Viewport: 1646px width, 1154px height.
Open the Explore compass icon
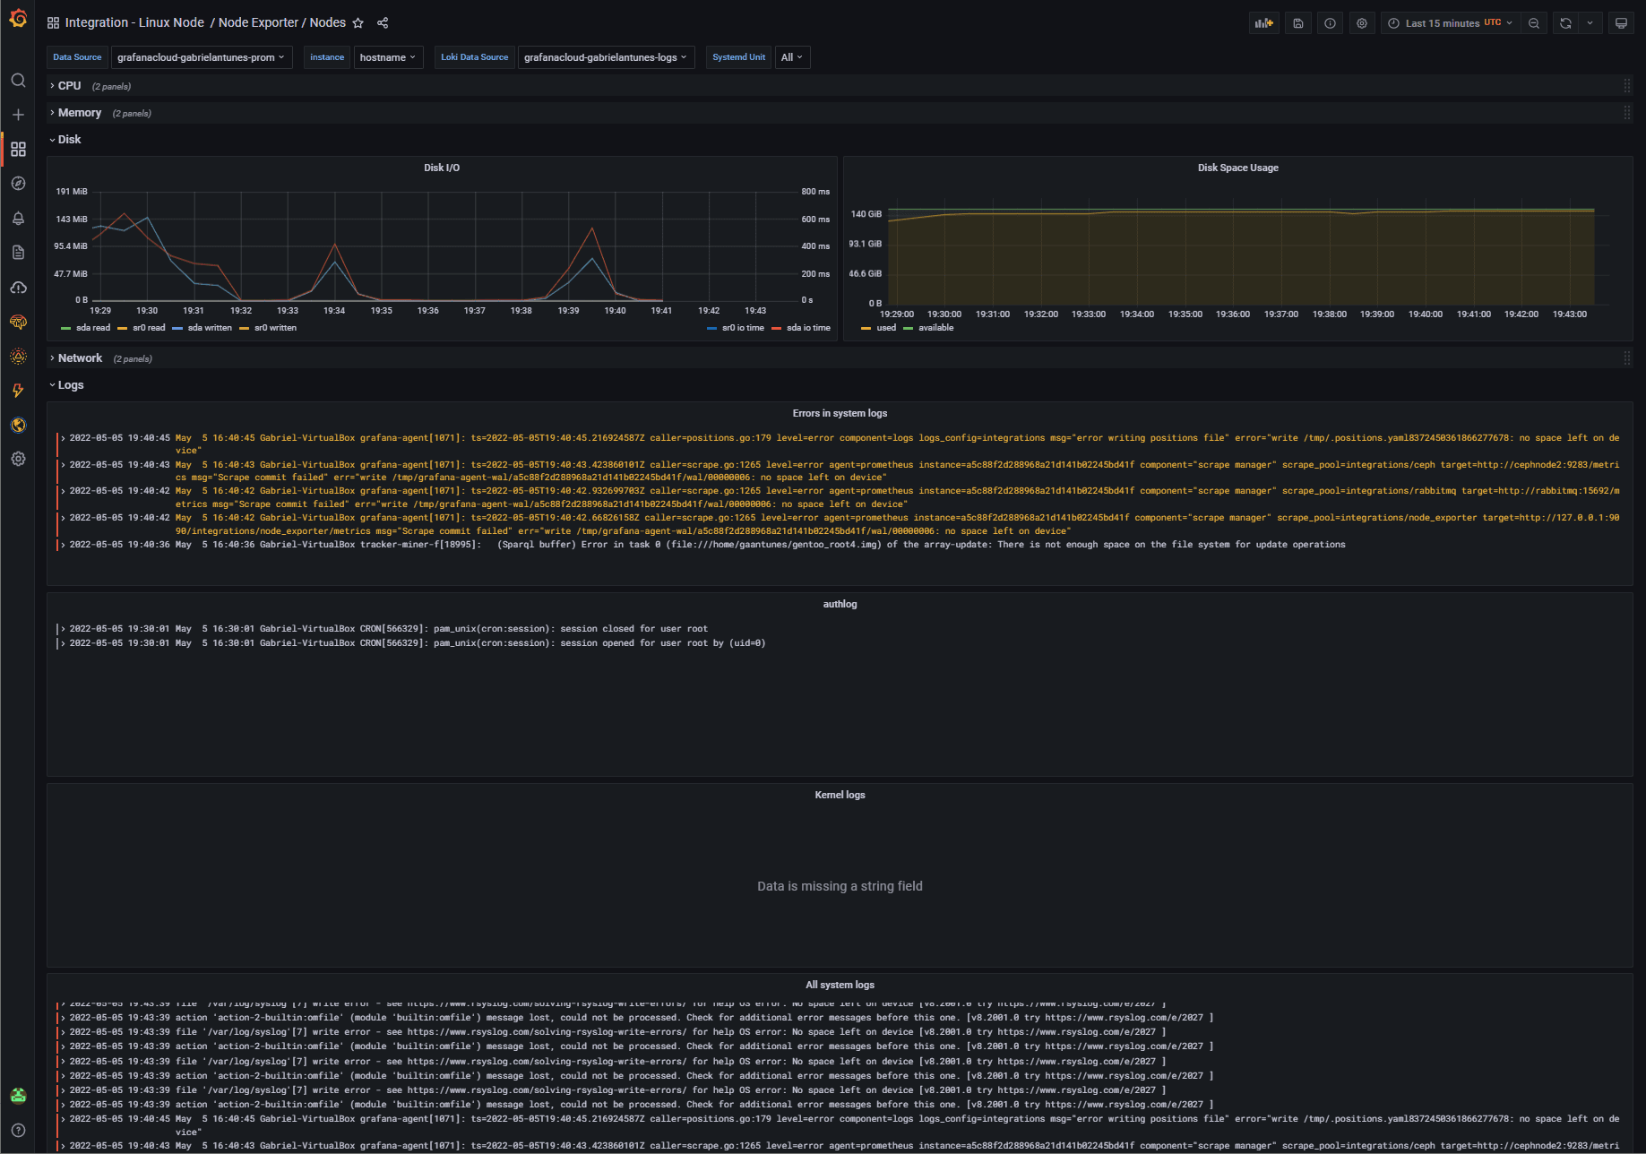[x=18, y=184]
